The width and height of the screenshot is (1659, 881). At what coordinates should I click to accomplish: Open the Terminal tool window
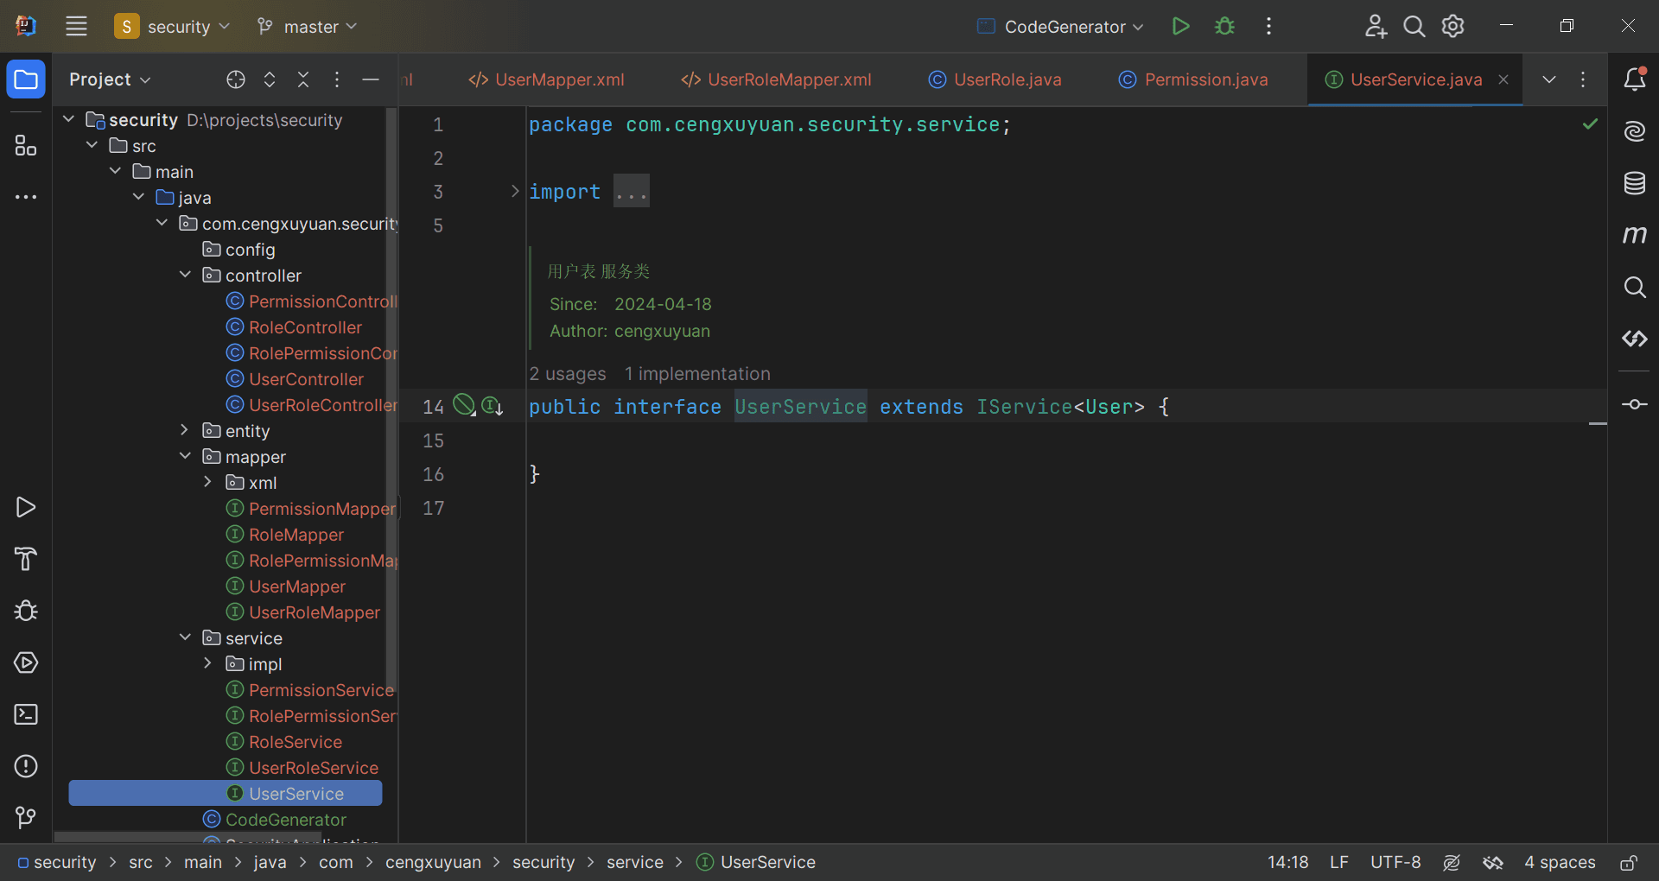click(x=26, y=714)
